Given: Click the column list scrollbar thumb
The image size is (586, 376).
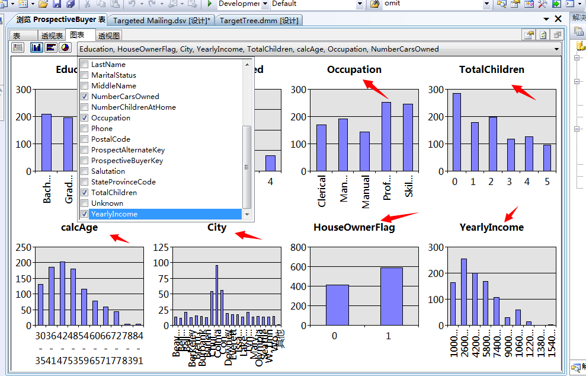Looking at the screenshot, I should (246, 167).
